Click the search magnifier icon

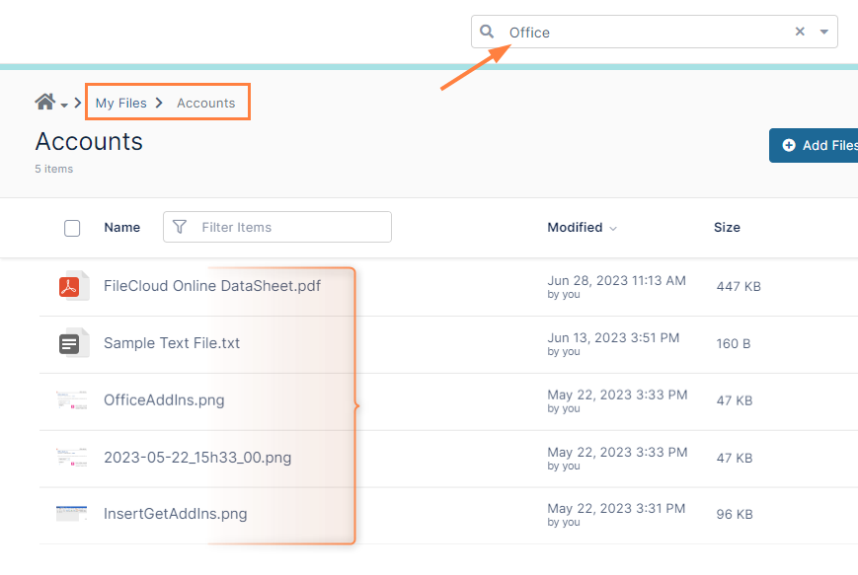[487, 32]
